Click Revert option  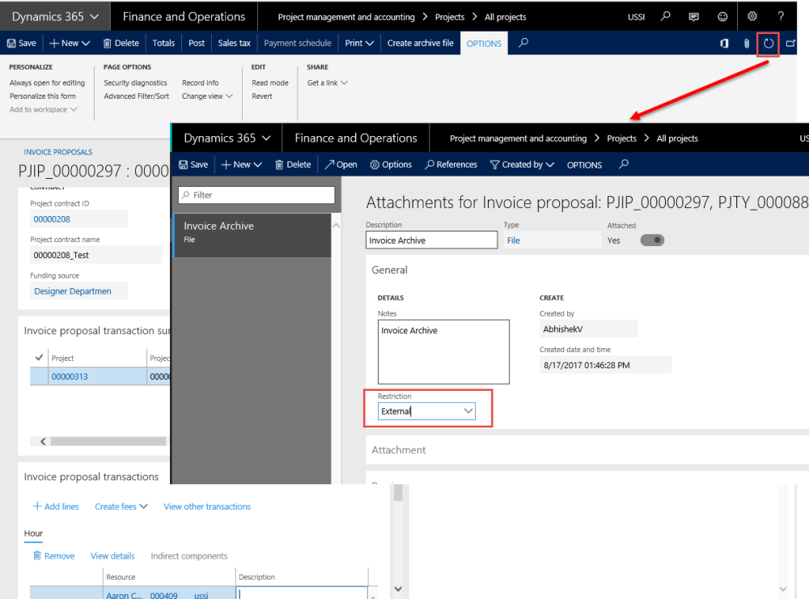[261, 96]
